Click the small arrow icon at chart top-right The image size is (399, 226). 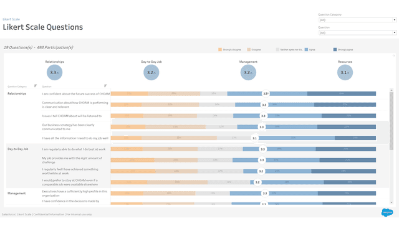click(393, 55)
